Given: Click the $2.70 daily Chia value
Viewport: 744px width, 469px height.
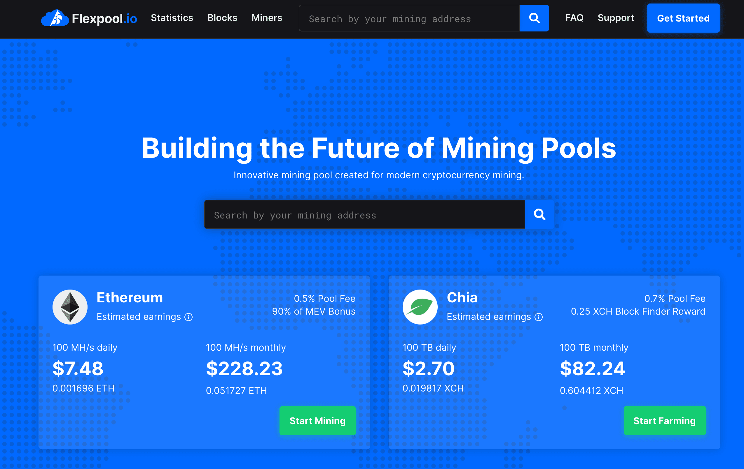Looking at the screenshot, I should pos(428,368).
